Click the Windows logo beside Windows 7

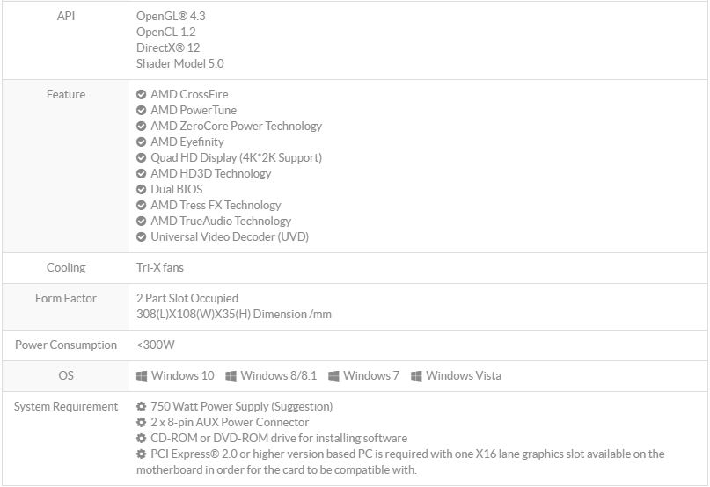(x=333, y=376)
